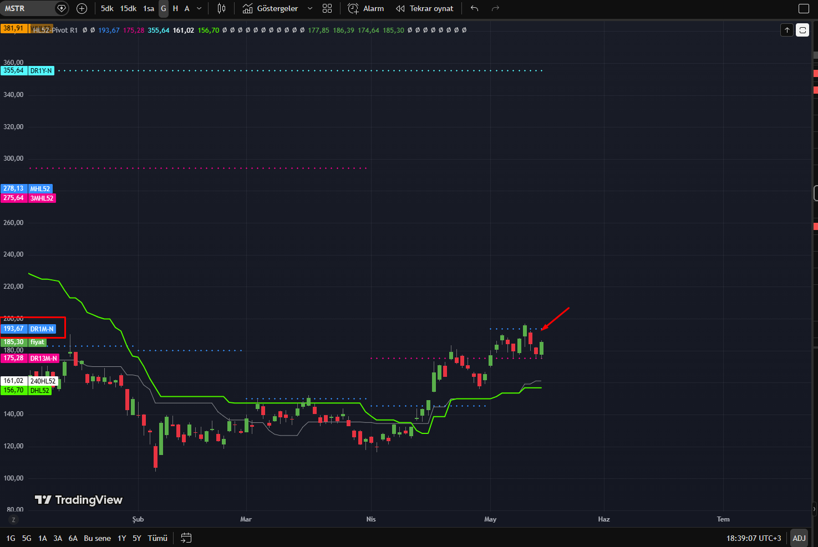Viewport: 818px width, 547px height.
Task: Click the 156,70 DHL52 price label
Action: pyautogui.click(x=26, y=390)
